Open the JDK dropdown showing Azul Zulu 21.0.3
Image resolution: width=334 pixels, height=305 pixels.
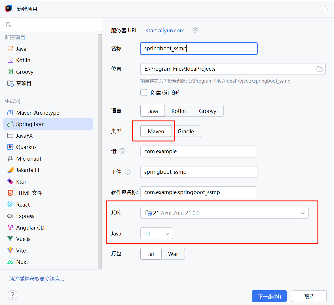(x=225, y=213)
